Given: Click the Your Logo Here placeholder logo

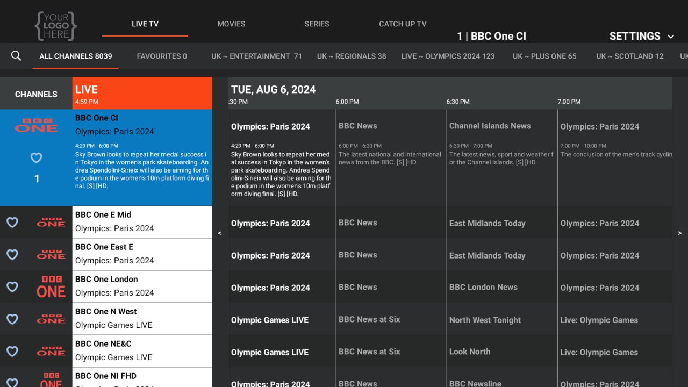Looking at the screenshot, I should pos(56,25).
